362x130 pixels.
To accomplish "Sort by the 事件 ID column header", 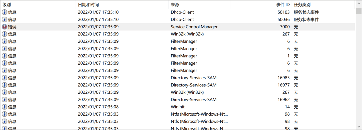I will click(261, 5).
